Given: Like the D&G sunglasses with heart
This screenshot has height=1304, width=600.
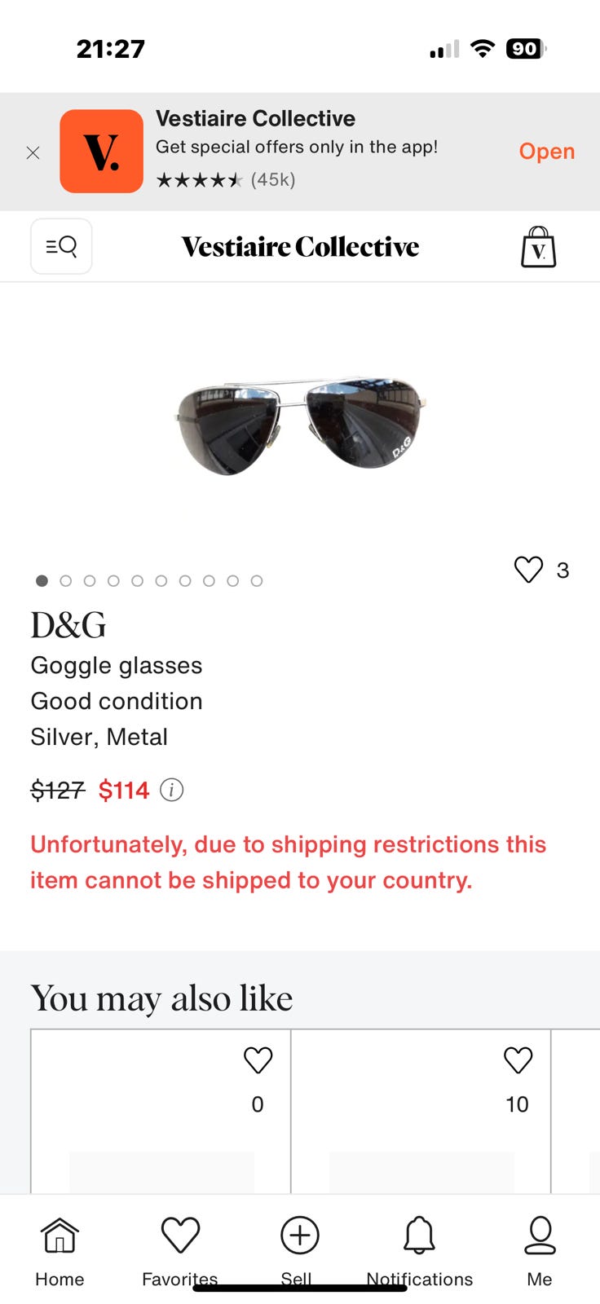Looking at the screenshot, I should click(528, 569).
